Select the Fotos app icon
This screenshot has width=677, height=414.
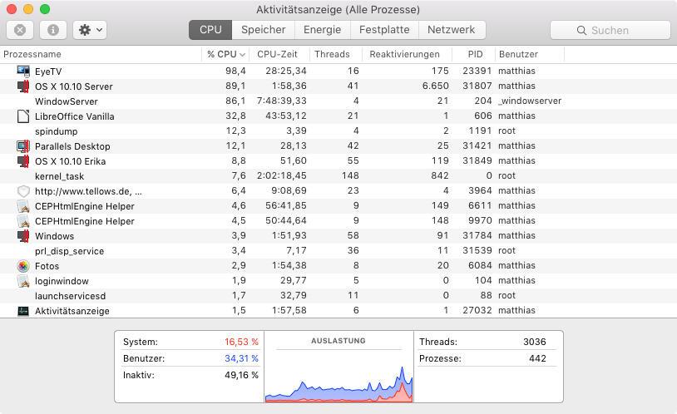(x=23, y=266)
